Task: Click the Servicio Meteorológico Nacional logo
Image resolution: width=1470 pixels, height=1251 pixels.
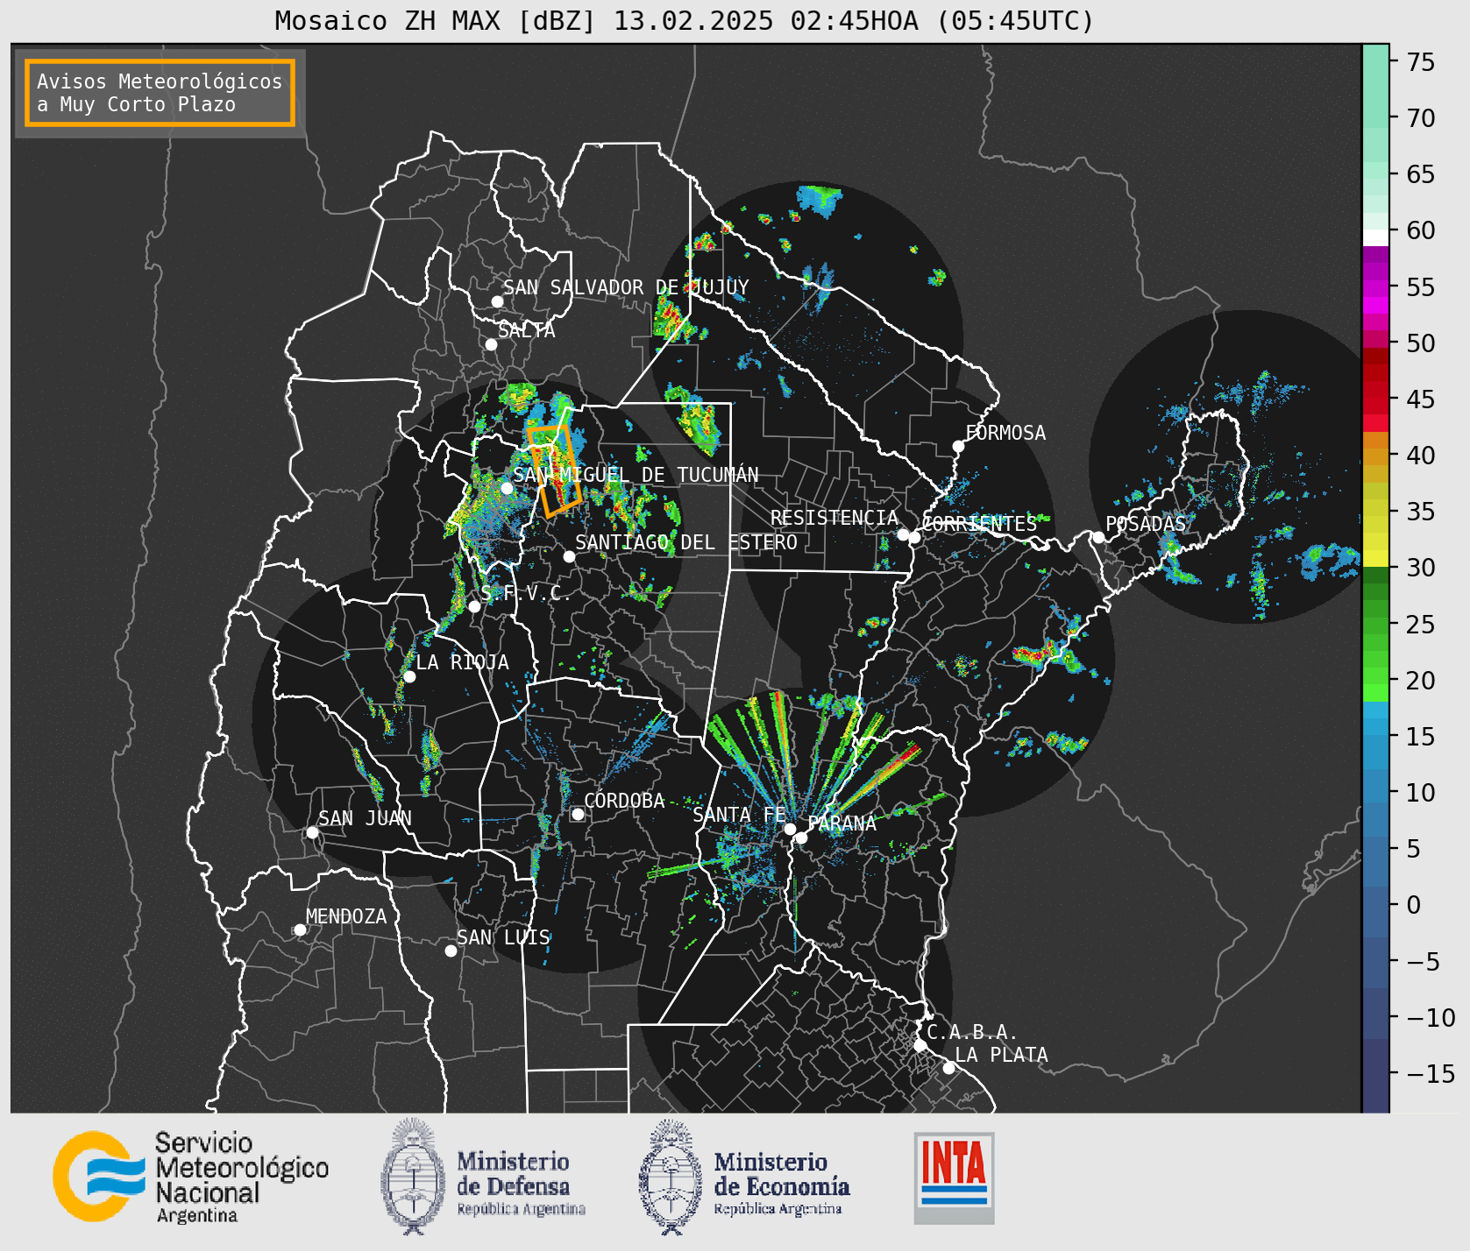Action: coord(191,1177)
